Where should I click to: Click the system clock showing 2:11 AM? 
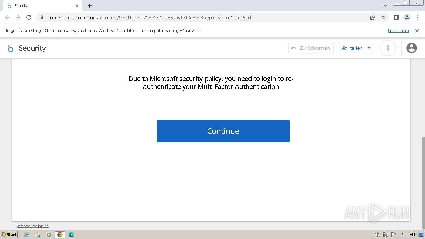[408, 235]
